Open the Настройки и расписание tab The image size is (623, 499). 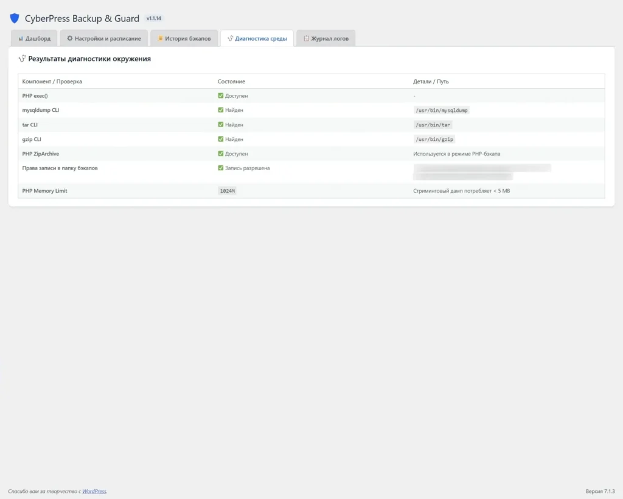pyautogui.click(x=103, y=38)
